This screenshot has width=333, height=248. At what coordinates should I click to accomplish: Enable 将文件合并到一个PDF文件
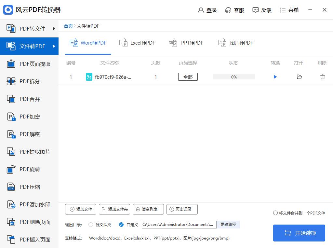275,213
